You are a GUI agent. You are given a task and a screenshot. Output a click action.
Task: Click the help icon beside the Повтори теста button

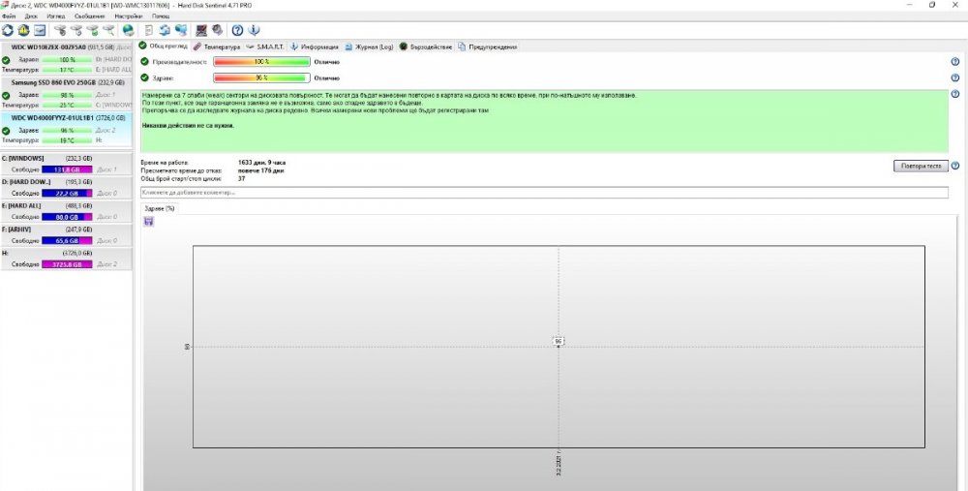pos(955,167)
